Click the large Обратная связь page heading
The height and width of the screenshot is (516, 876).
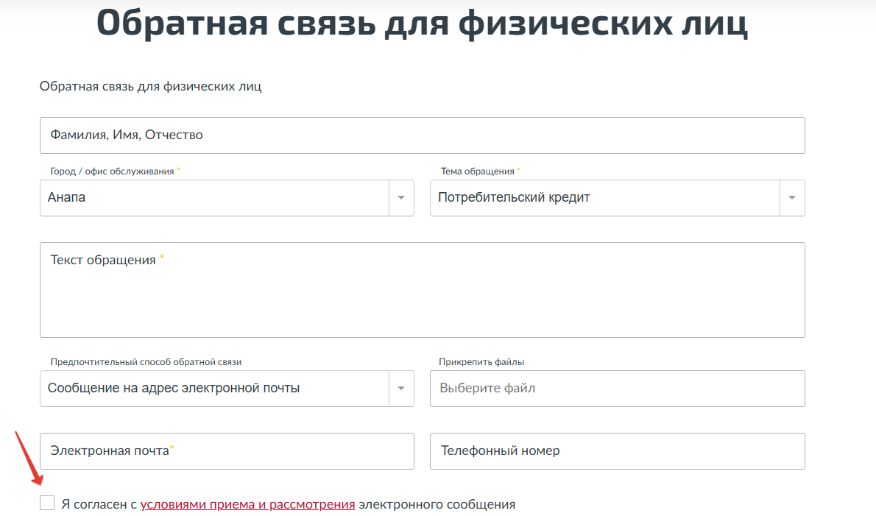pyautogui.click(x=422, y=24)
